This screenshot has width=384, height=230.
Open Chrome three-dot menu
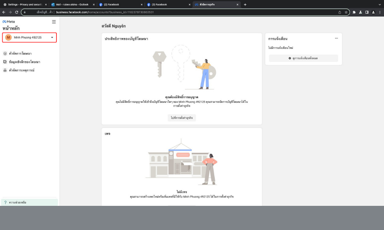[380, 12]
